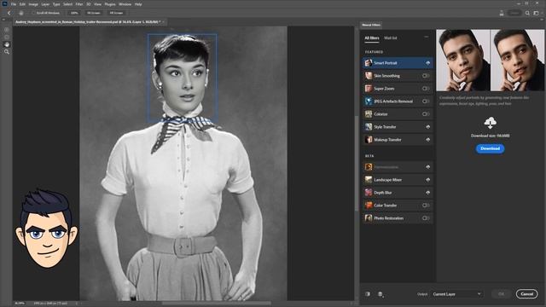546x307 pixels.
Task: Open the layer preview options icon dropdown
Action: point(380,294)
